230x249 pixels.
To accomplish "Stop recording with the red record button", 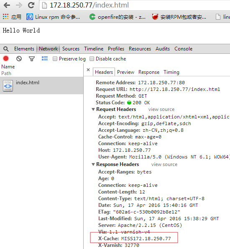I will click(6, 58).
